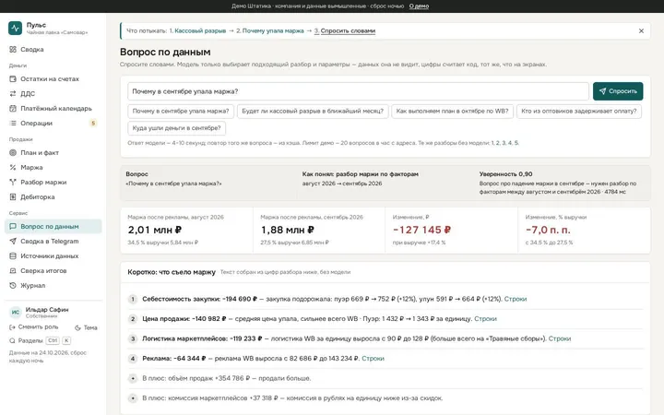Click В плюс: комиссия маркетплейсов row
664x415 pixels.
(x=385, y=398)
